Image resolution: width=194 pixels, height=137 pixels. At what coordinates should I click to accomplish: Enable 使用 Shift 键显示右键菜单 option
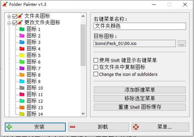(x=96, y=60)
